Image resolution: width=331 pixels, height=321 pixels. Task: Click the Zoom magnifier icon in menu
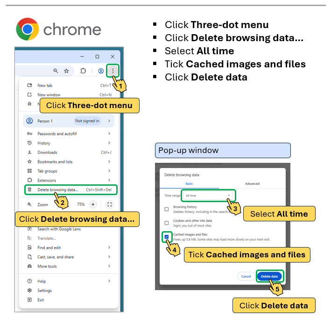click(29, 204)
